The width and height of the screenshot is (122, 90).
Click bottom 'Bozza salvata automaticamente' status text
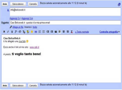(x=63, y=84)
